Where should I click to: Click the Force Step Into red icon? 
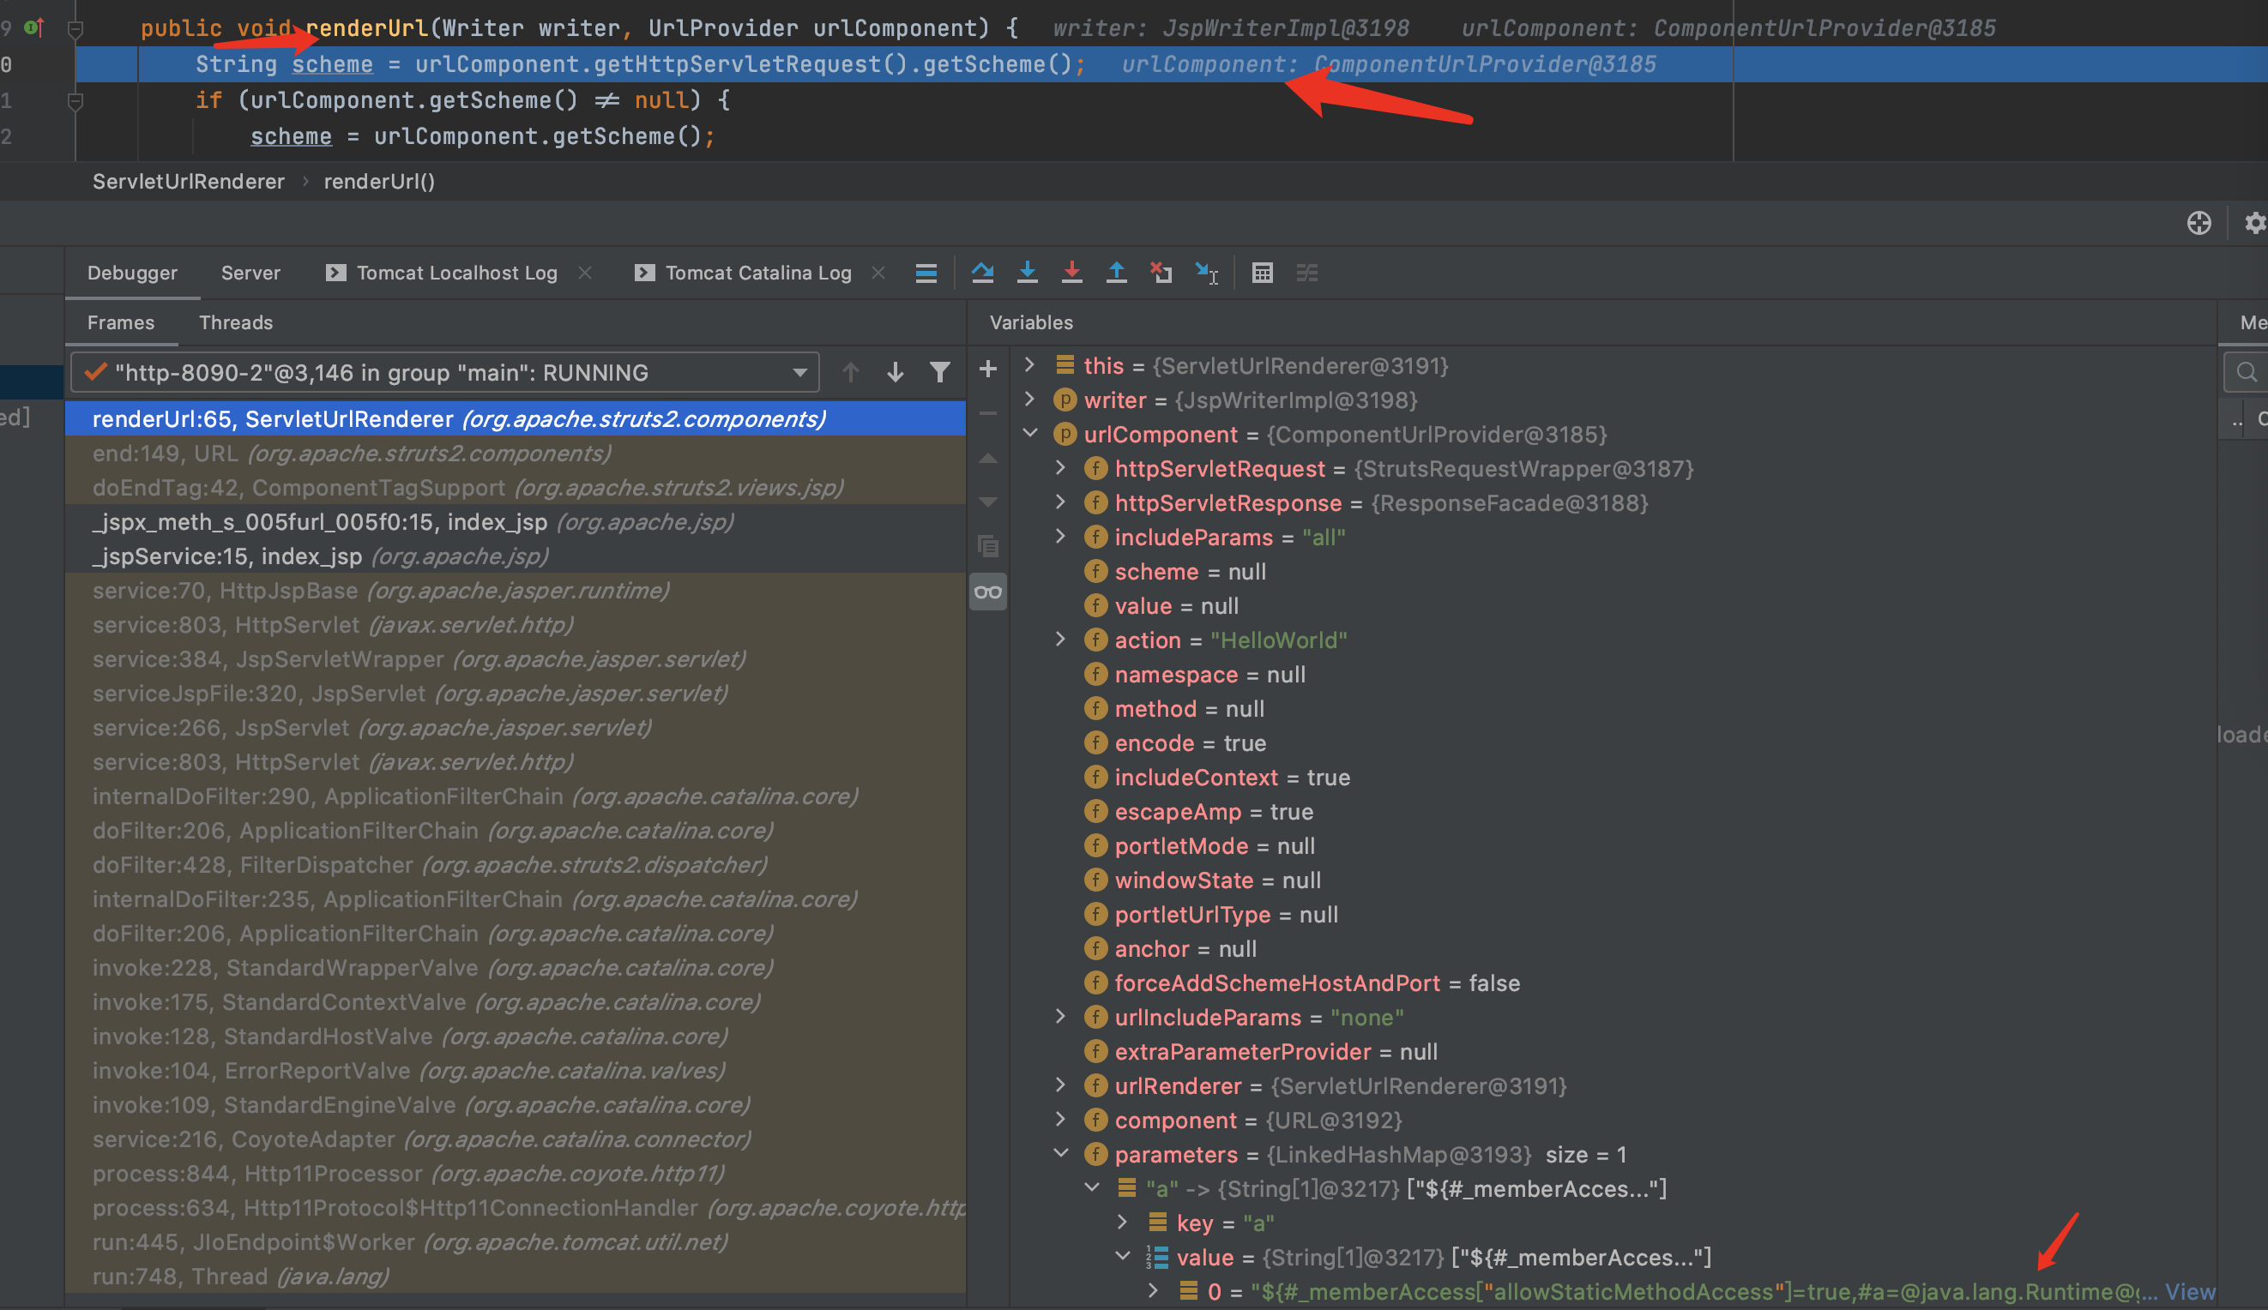[1071, 273]
